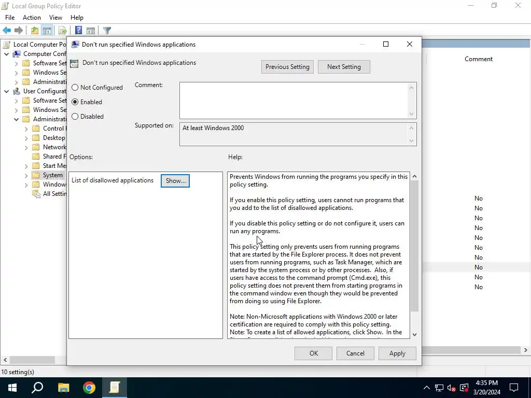Viewport: 531px width, 398px height.
Task: Click the Cancel button
Action: tap(355, 353)
